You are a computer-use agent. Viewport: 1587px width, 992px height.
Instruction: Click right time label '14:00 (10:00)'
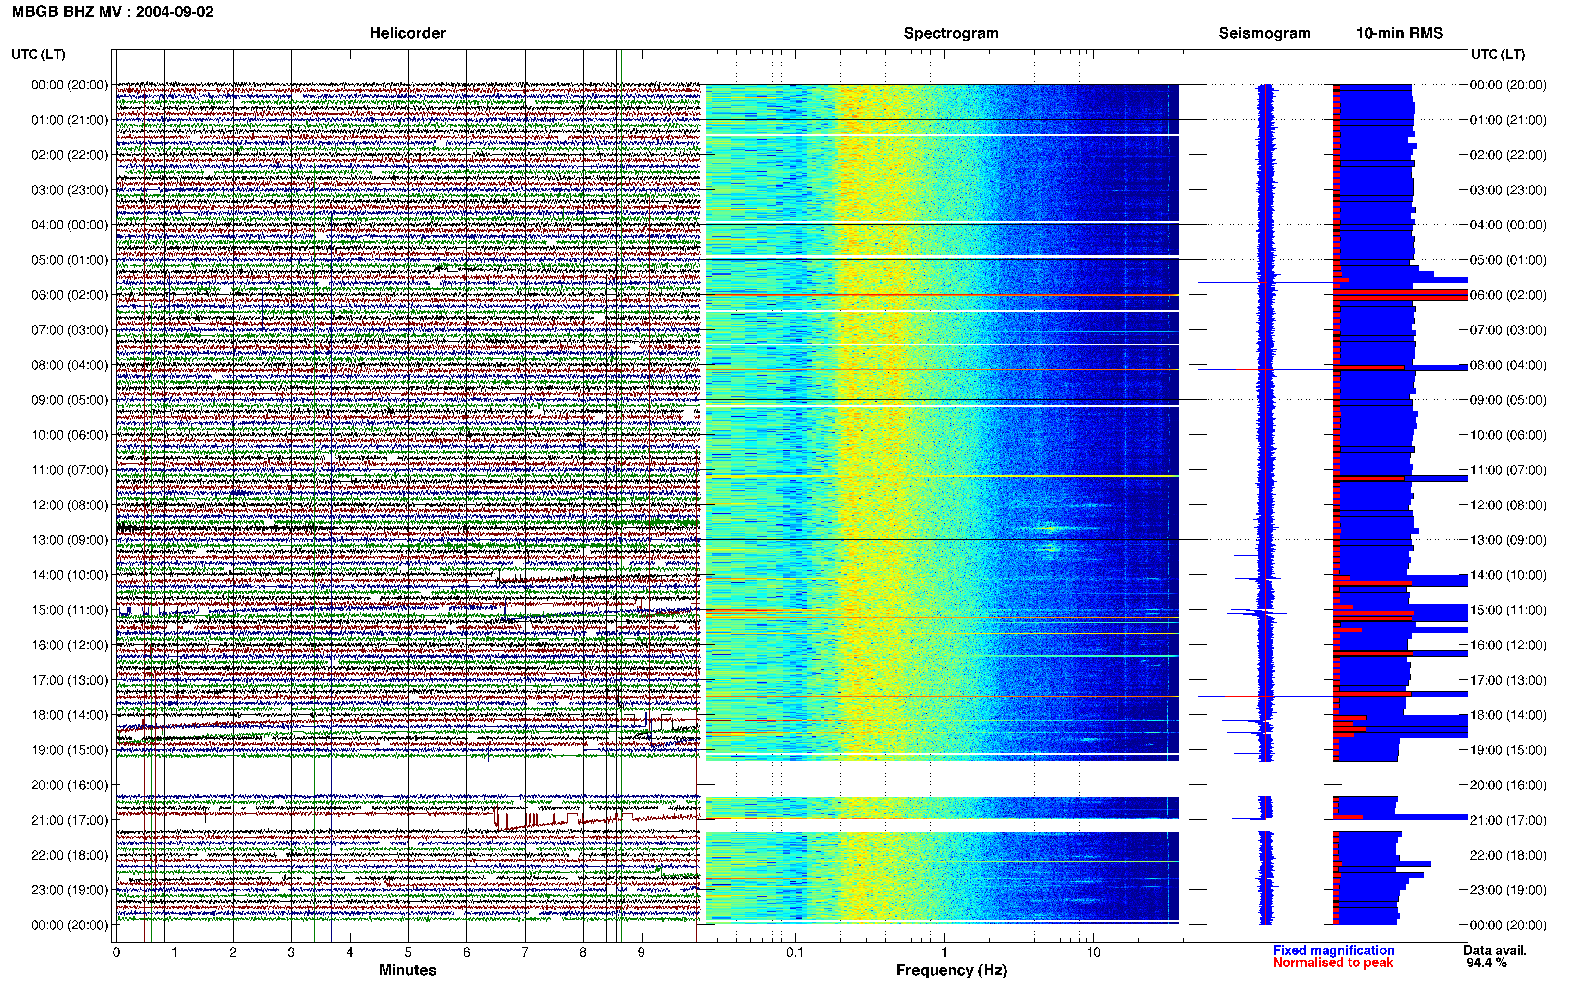(x=1508, y=575)
